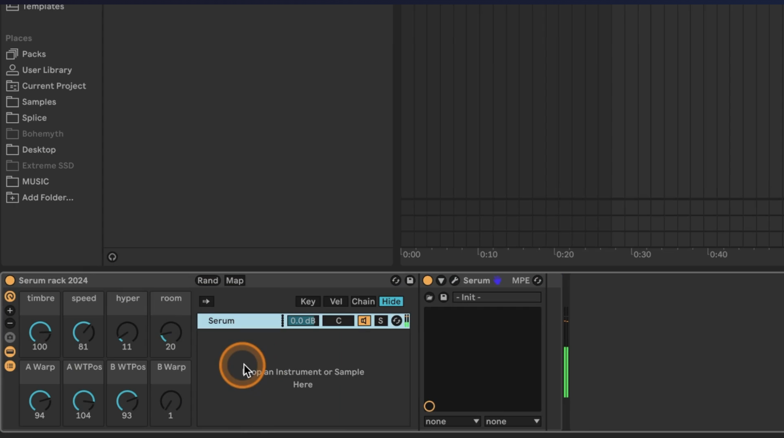Toggle the browser preview headphone button
The image size is (784, 438).
(112, 257)
